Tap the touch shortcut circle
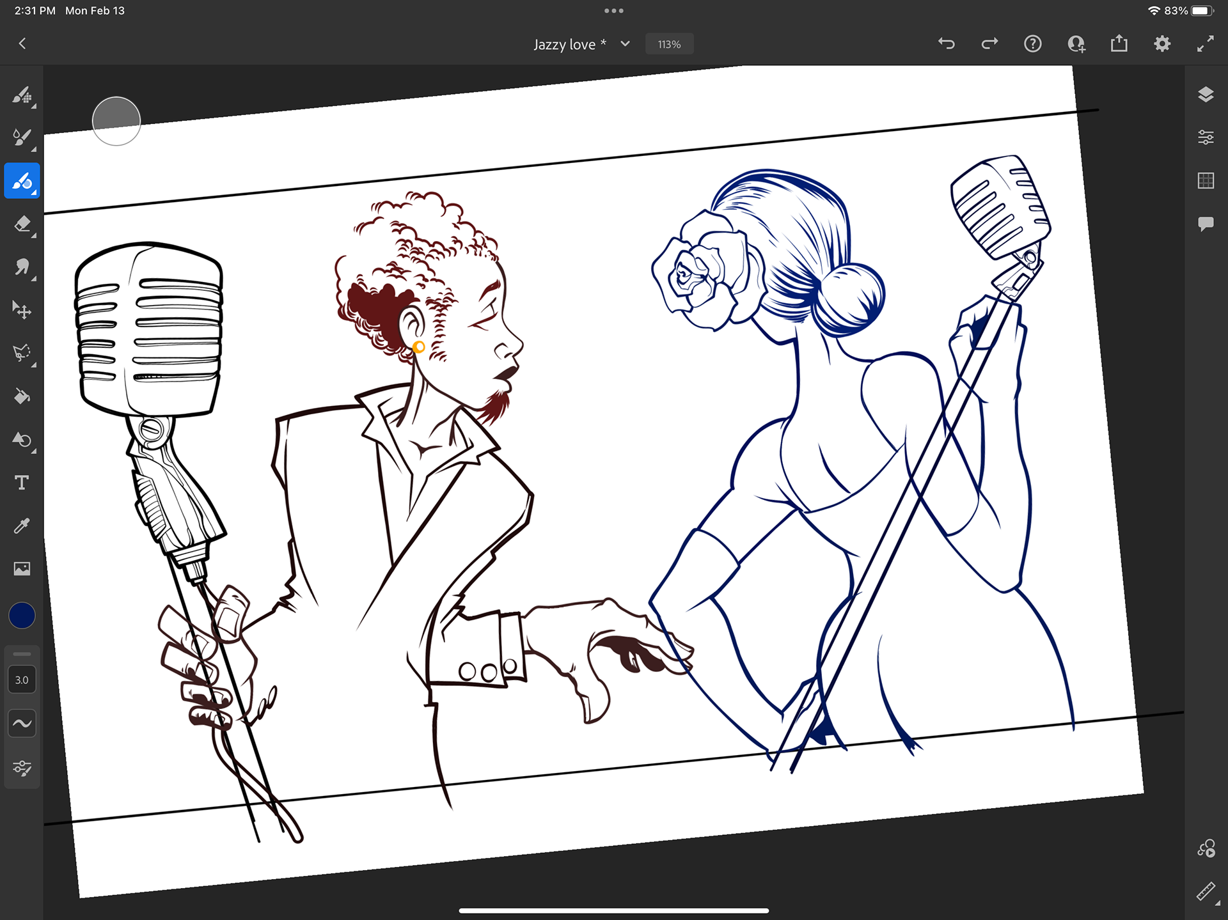Image resolution: width=1228 pixels, height=920 pixels. (x=116, y=121)
